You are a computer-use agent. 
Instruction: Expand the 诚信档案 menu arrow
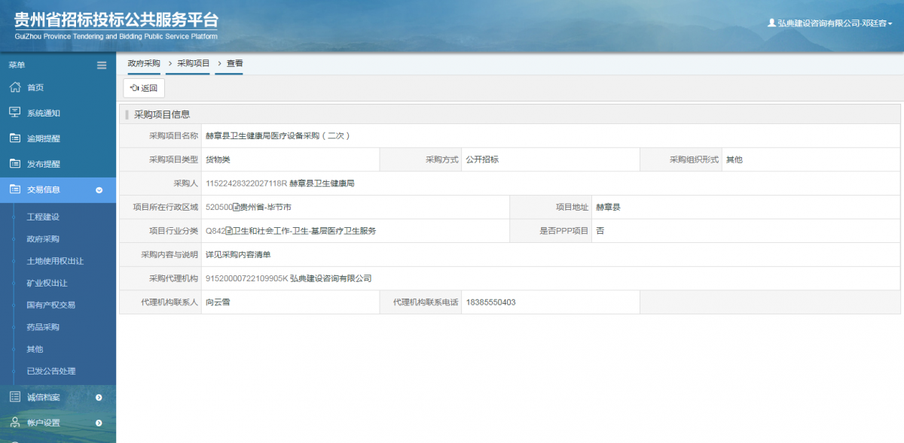point(99,397)
